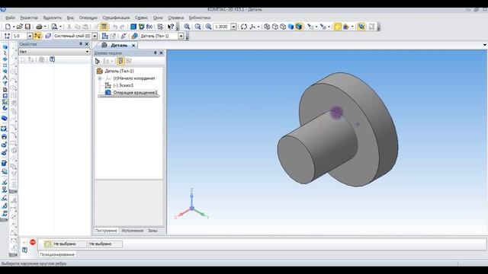Click the orientation axes icon in top toolbar
Image resolution: width=488 pixels, height=274 pixels.
click(252, 27)
